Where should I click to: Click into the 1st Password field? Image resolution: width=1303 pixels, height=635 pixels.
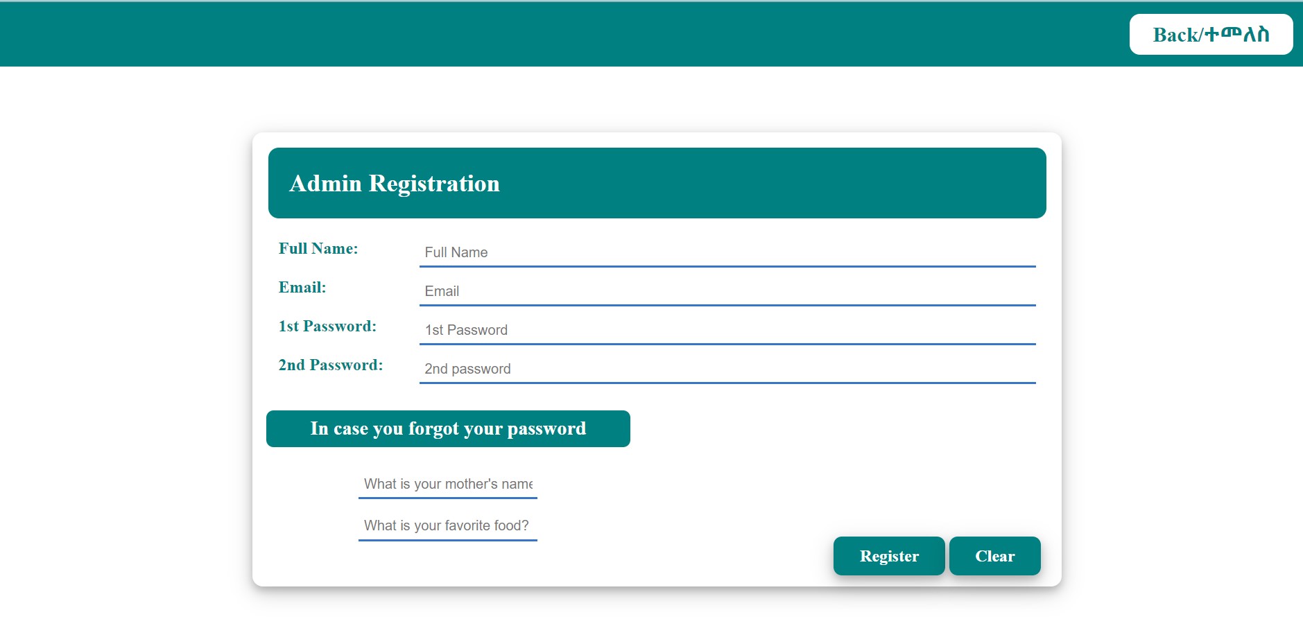(727, 330)
